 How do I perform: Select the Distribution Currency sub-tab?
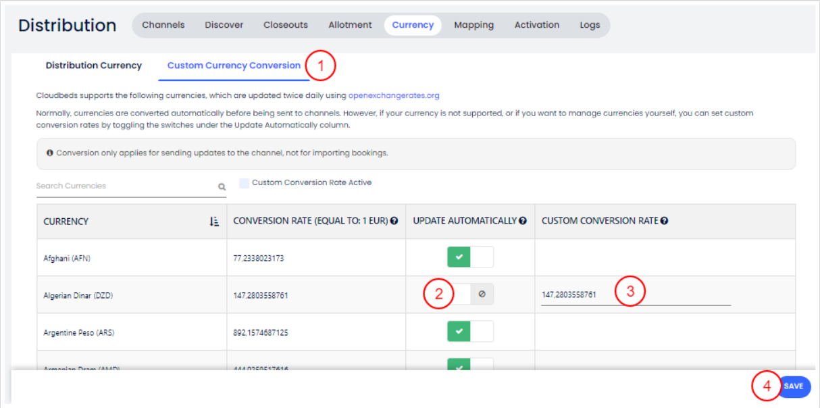(94, 66)
